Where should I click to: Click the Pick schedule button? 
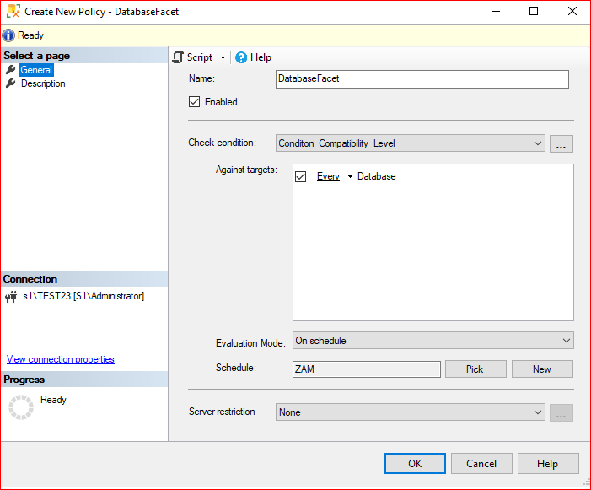pos(475,369)
